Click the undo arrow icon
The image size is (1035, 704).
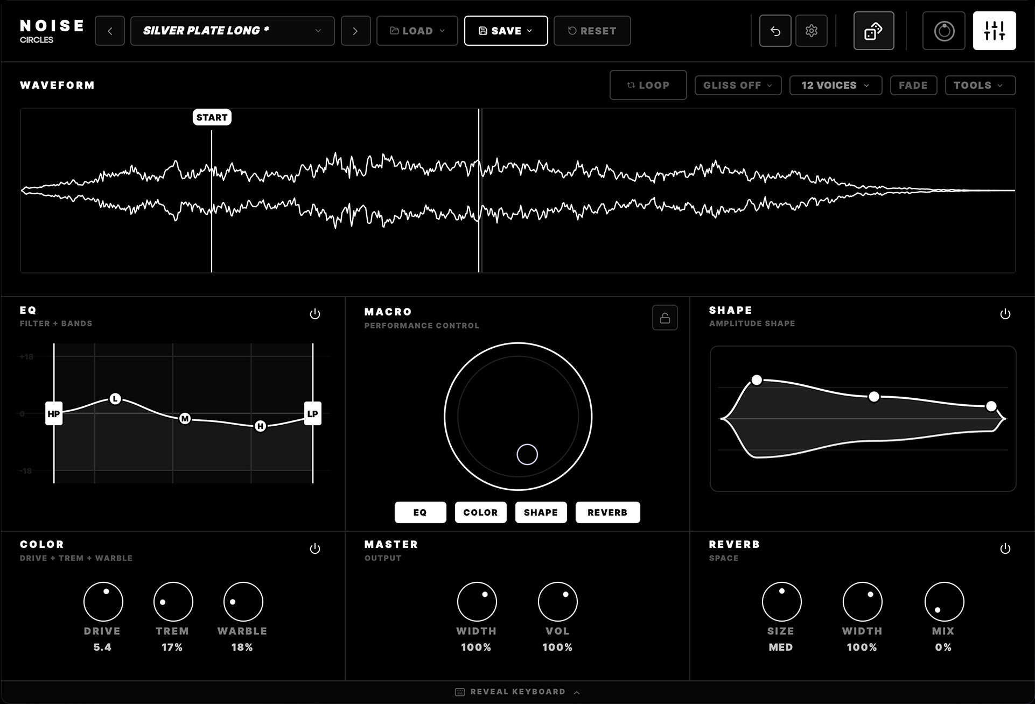click(775, 31)
